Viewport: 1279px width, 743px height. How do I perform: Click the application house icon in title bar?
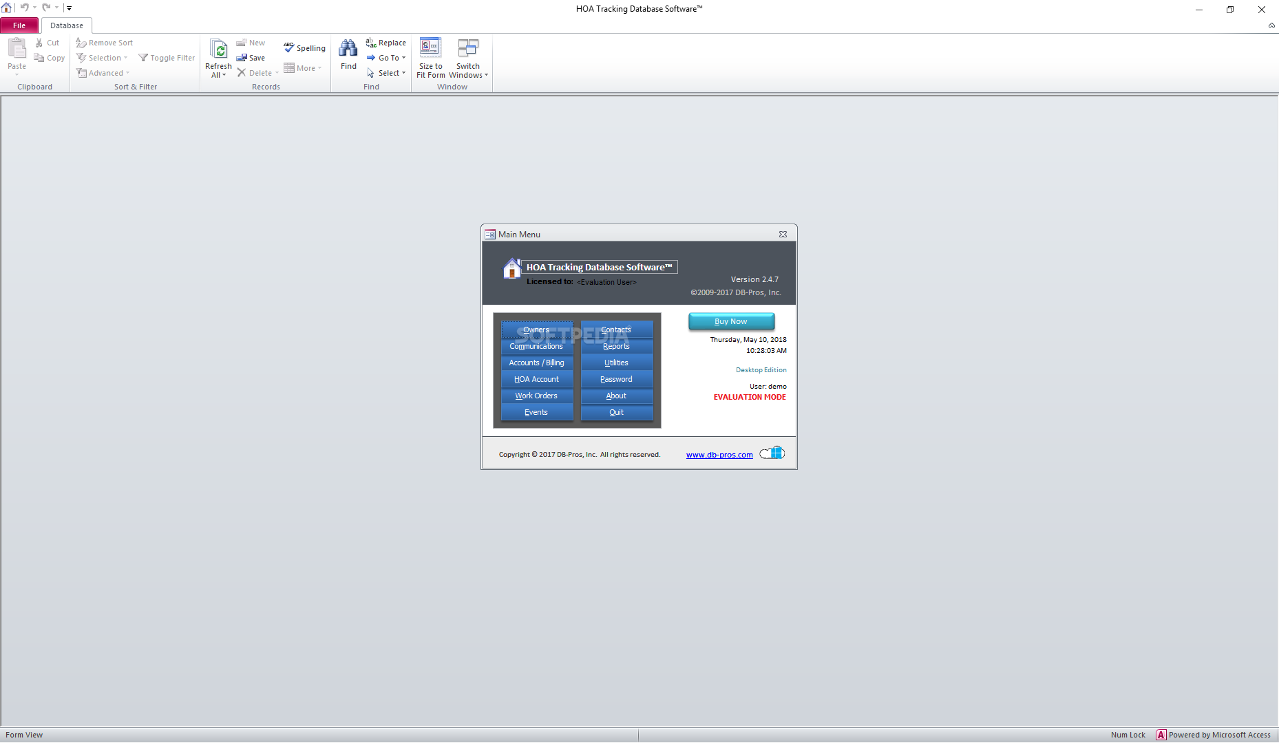[x=7, y=8]
